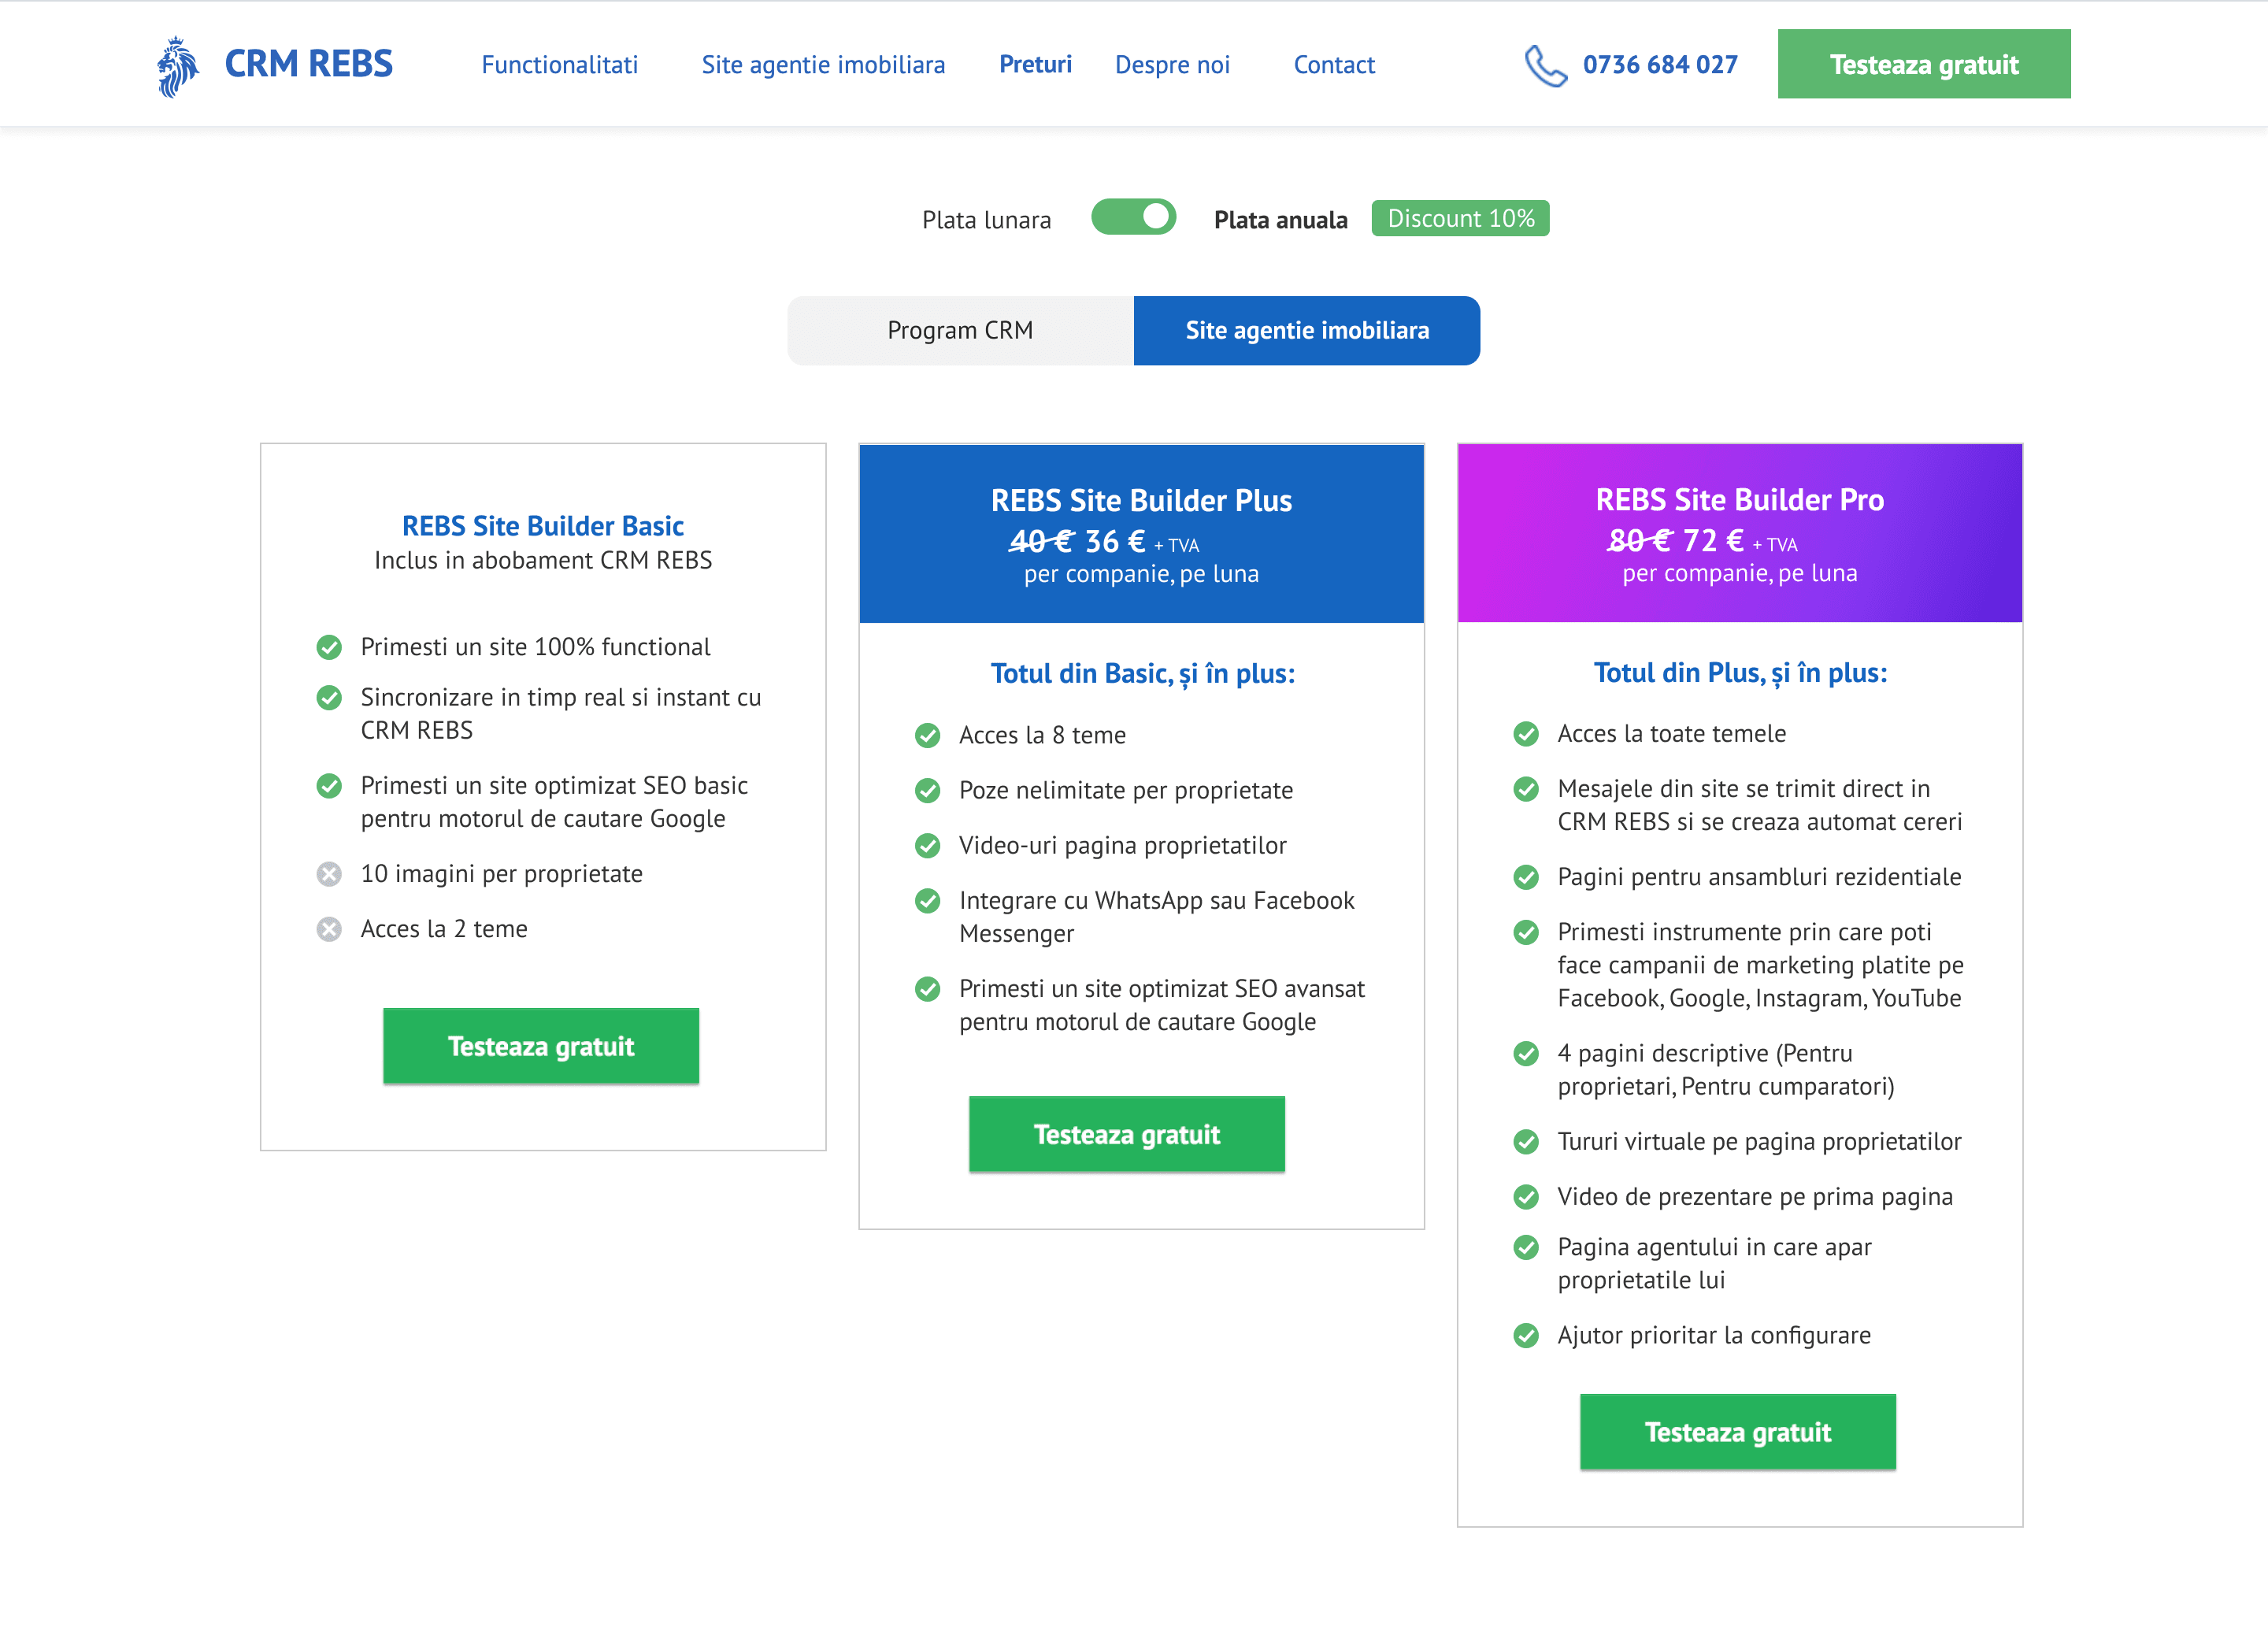The width and height of the screenshot is (2268, 1638).
Task: Click the checkmark beside 'Acces la 8 teme'
Action: click(x=926, y=735)
